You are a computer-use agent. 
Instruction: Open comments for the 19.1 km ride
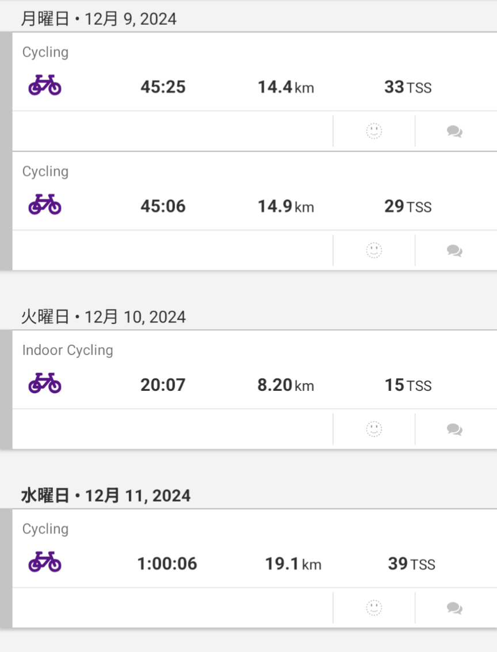(454, 608)
